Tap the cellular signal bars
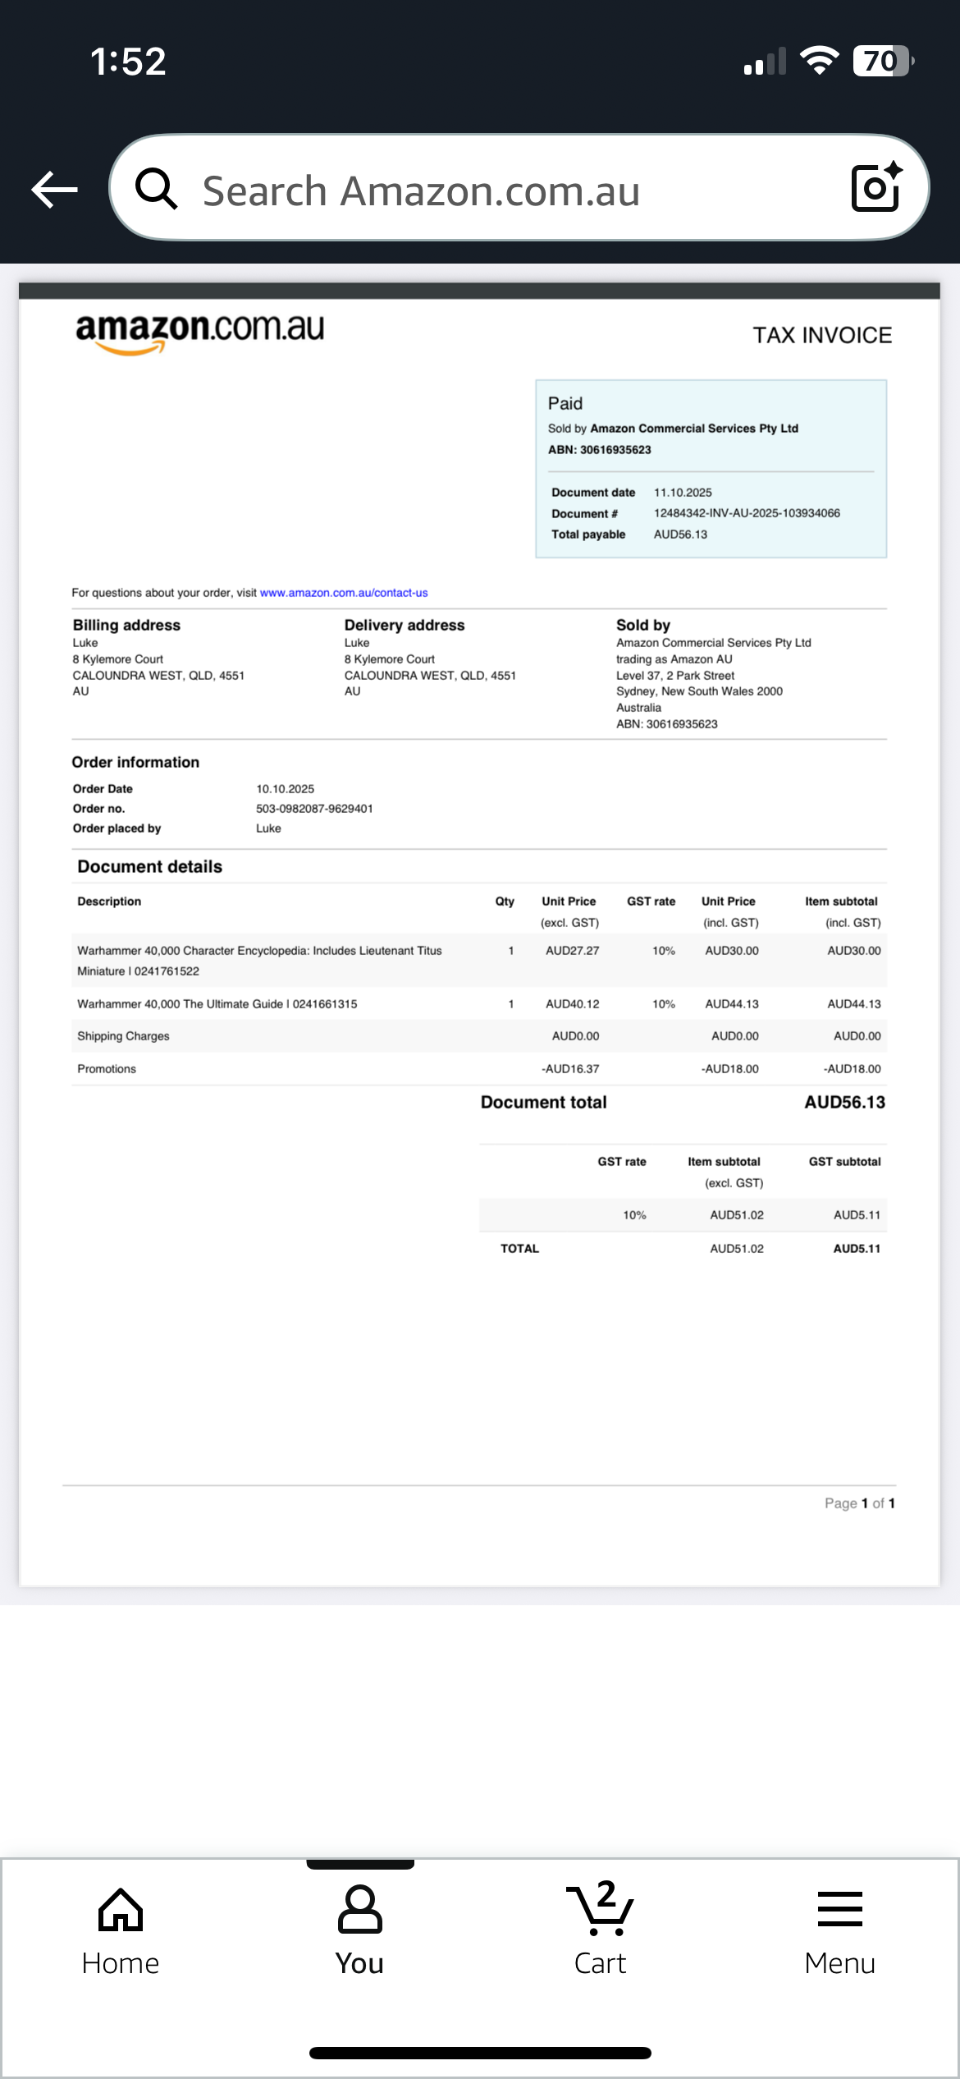This screenshot has height=2079, width=960. (x=764, y=62)
